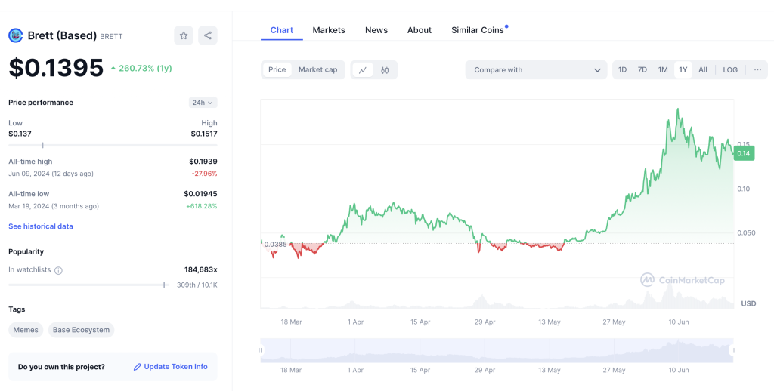
Task: Toggle LOG scale
Action: (730, 70)
